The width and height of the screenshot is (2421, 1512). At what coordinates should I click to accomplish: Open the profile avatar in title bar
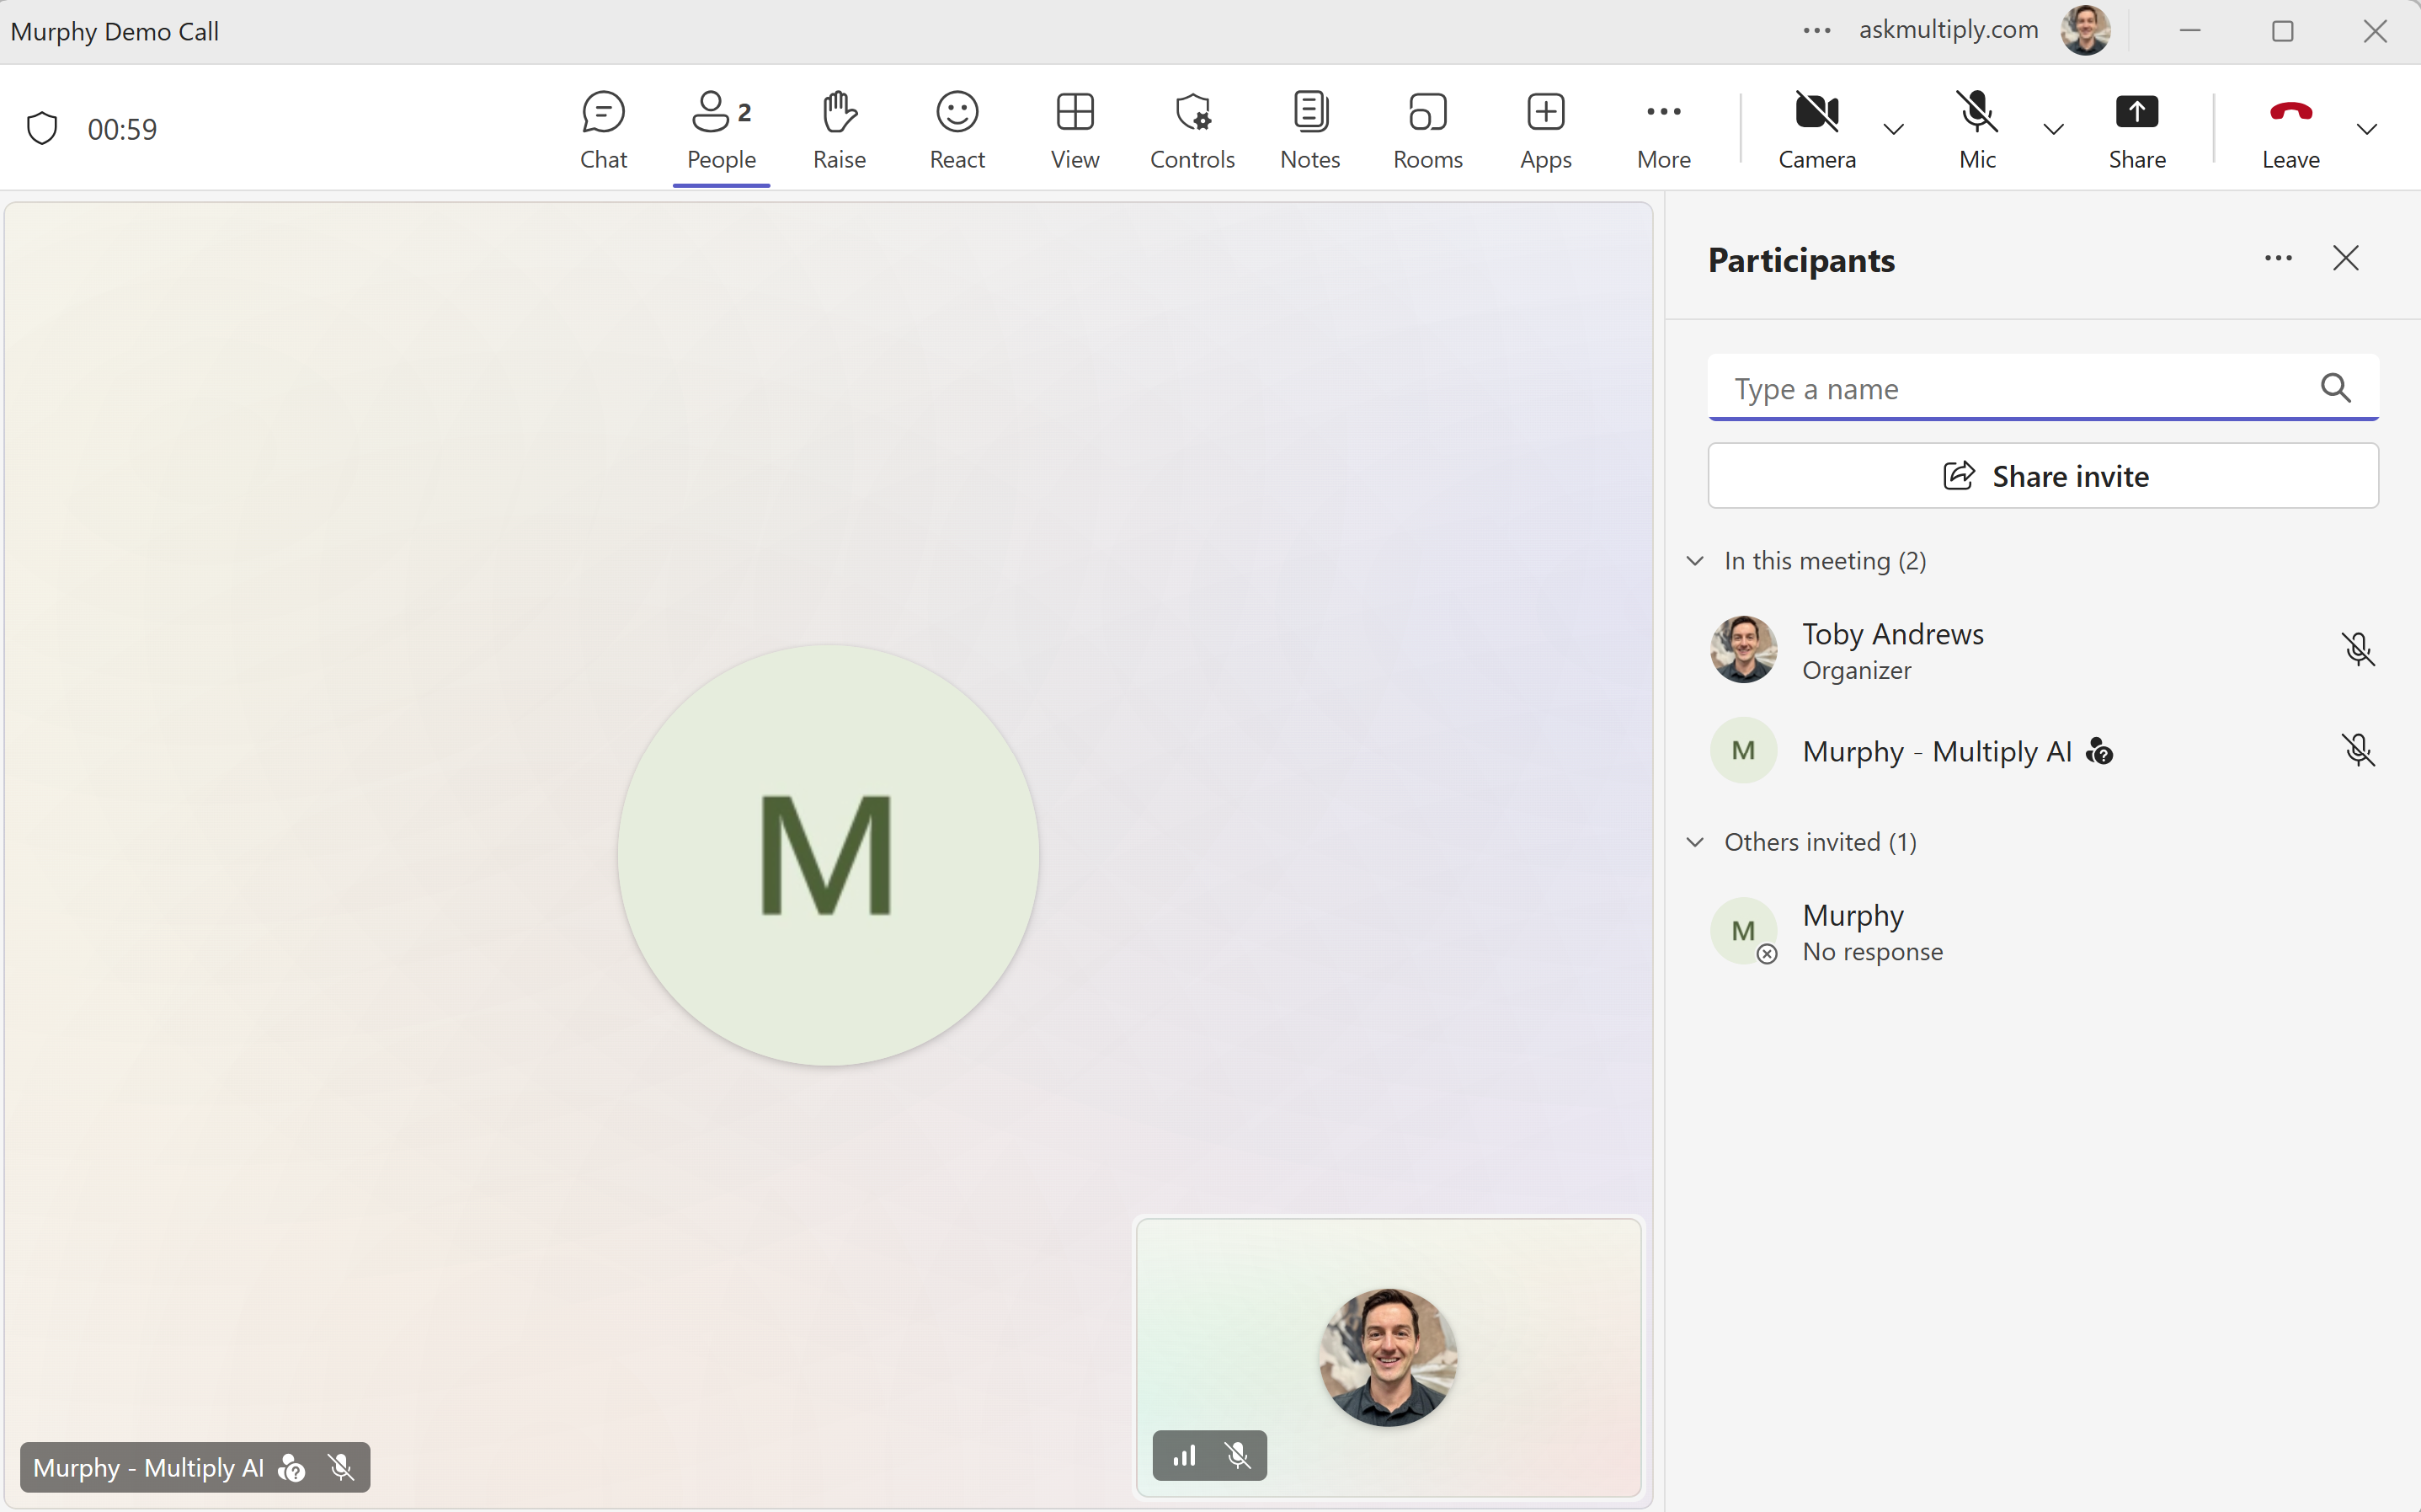pyautogui.click(x=2085, y=30)
